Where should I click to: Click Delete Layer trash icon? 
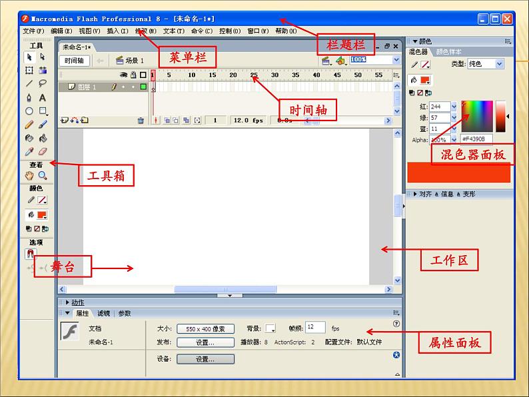pos(141,121)
